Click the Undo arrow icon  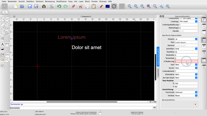click(x=59, y=6)
